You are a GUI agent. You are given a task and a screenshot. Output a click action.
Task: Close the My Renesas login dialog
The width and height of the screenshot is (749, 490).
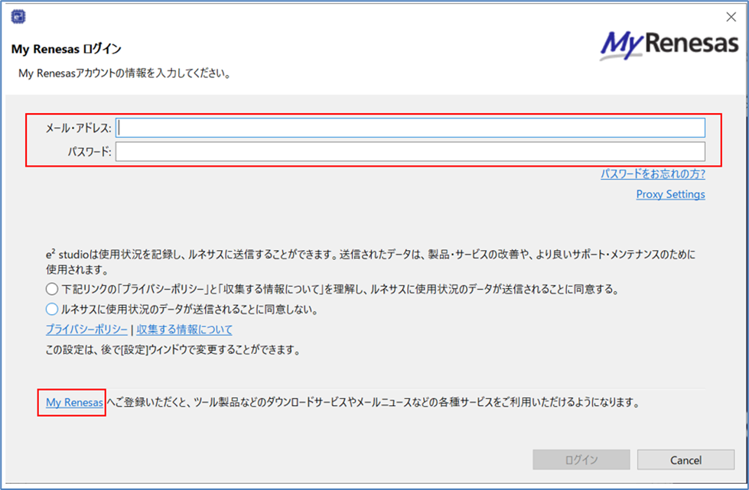click(x=731, y=17)
